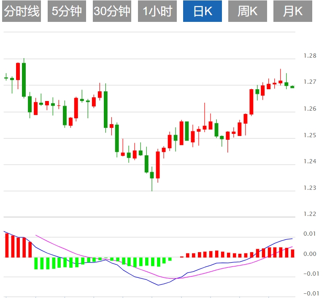Show the 1小时 chart view

157,11
